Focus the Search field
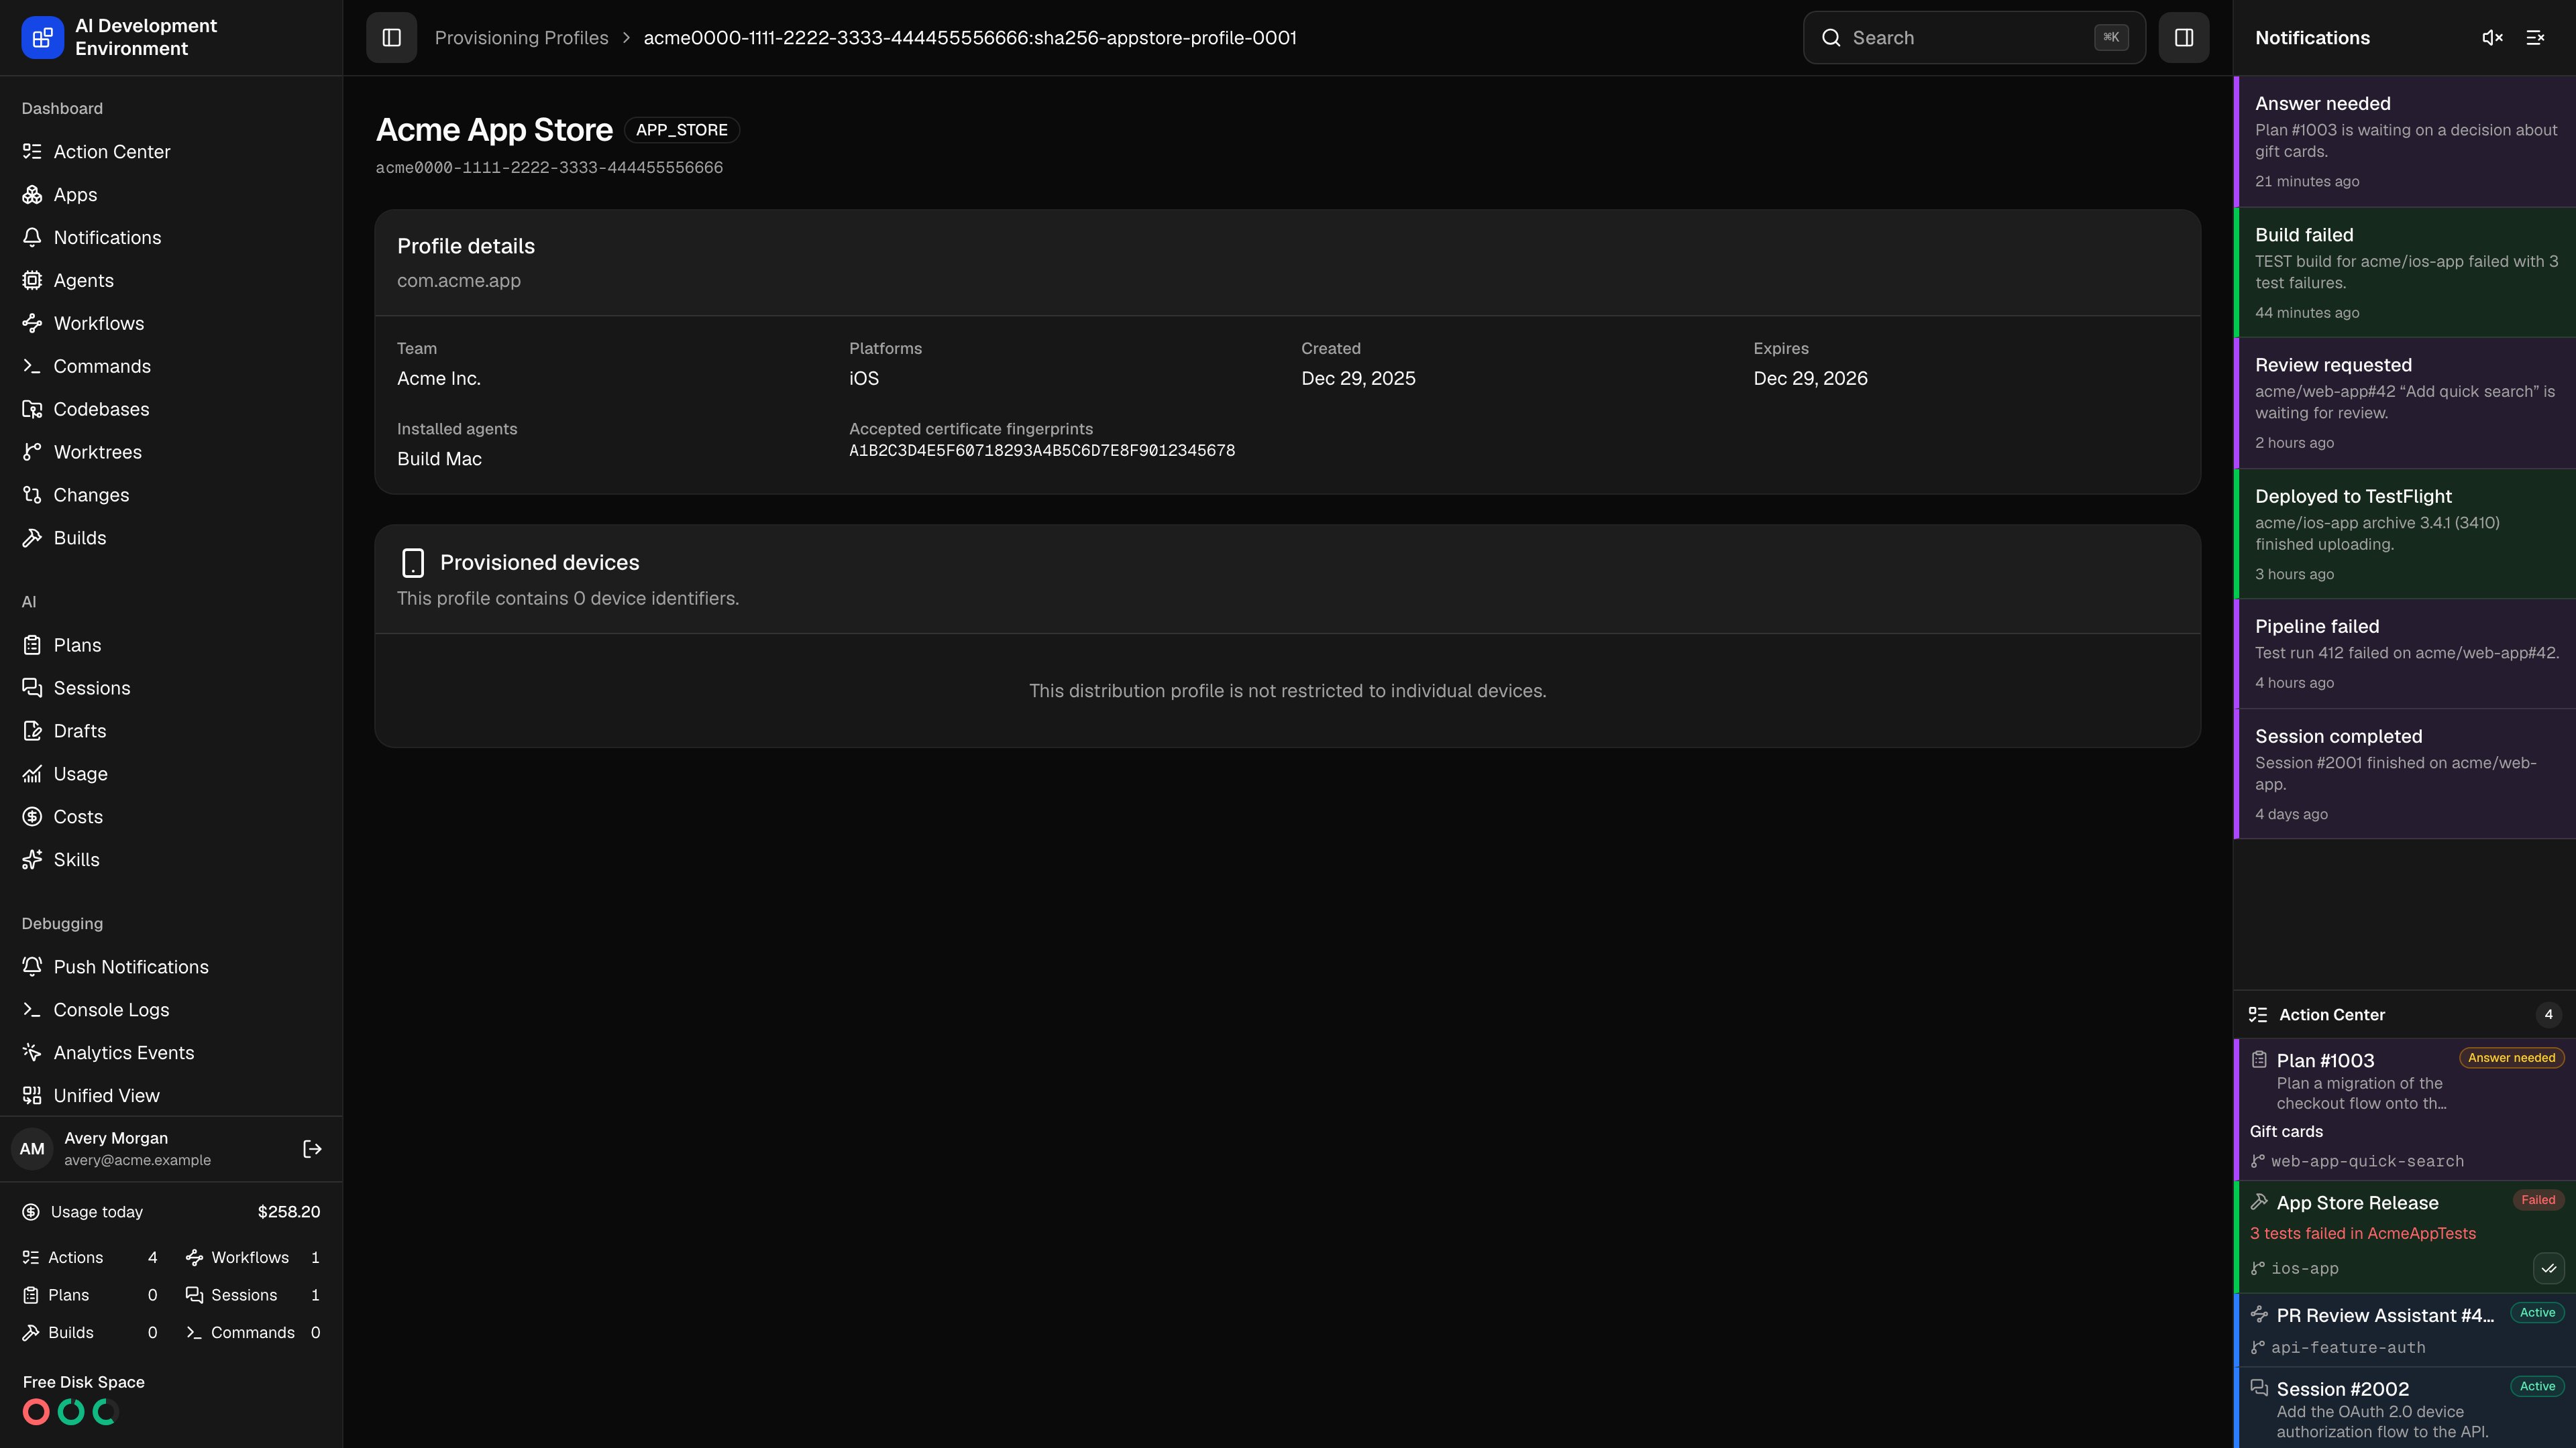This screenshot has height=1448, width=2576. 1974,37
